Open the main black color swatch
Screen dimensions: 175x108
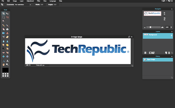(5, 70)
